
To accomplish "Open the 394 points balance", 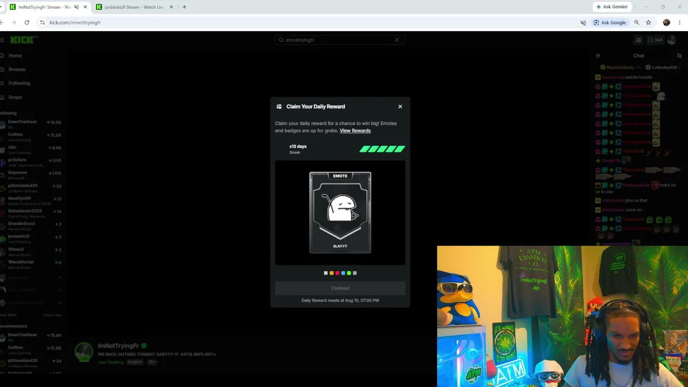I will coord(655,40).
